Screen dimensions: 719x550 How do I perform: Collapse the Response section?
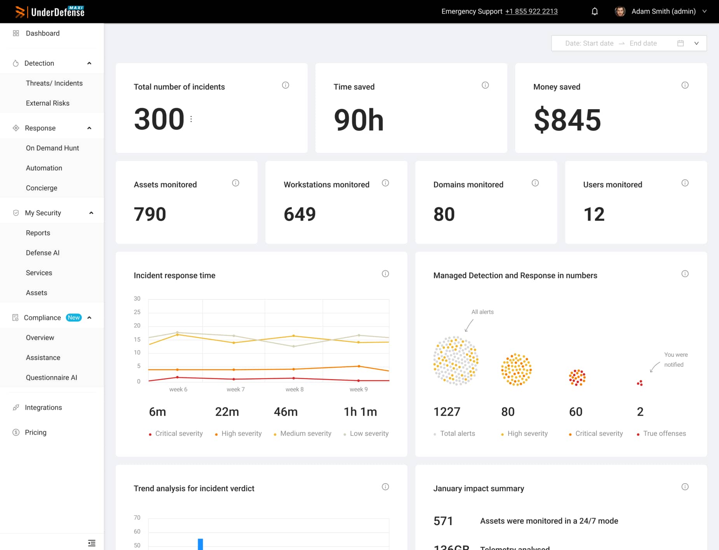coord(89,128)
